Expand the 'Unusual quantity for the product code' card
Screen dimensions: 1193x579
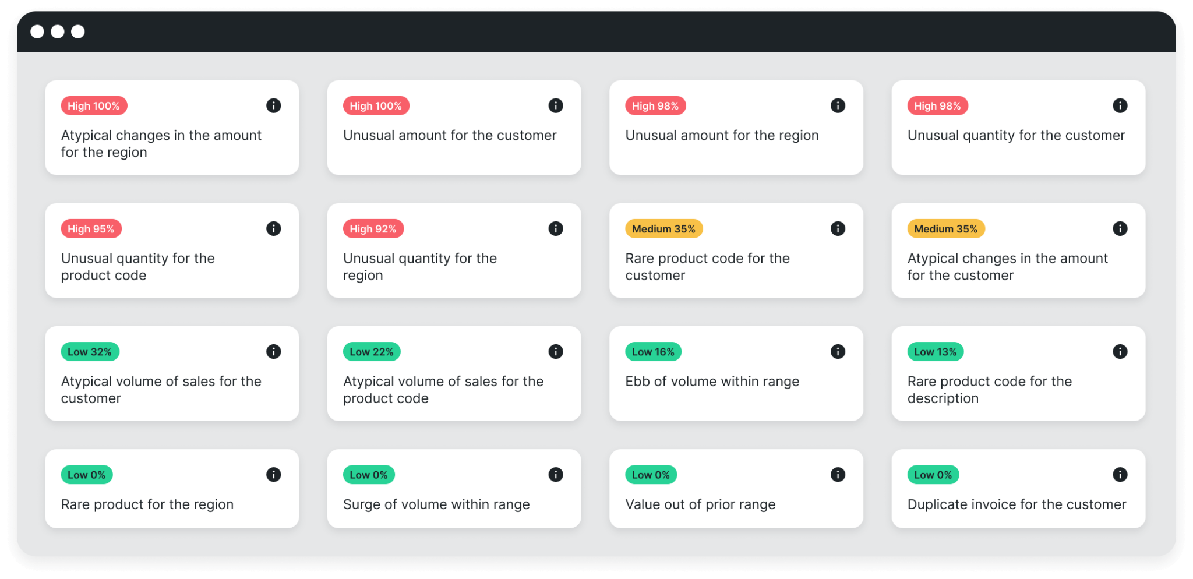coord(171,250)
